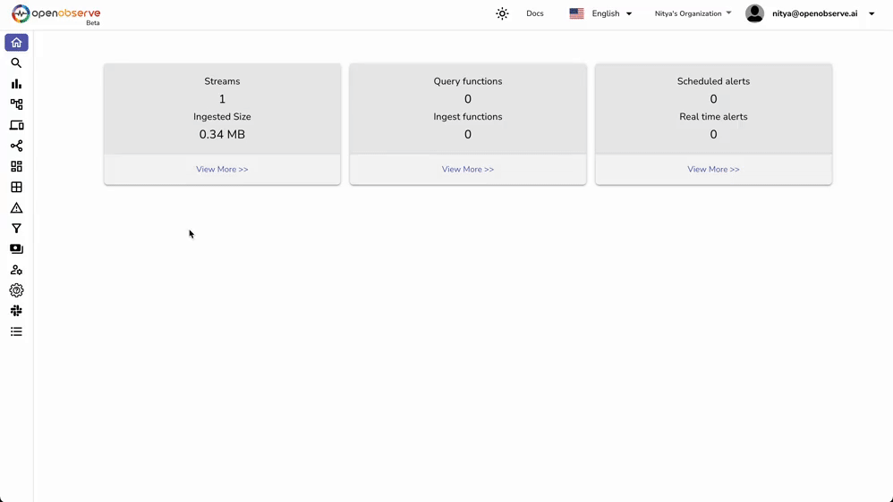Open the Docs link
This screenshot has width=893, height=502.
(x=535, y=13)
